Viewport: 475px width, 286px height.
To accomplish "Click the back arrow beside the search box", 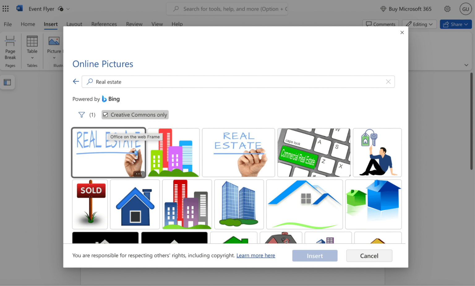I will (76, 81).
